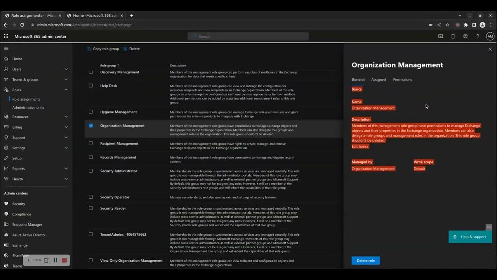Reload the browser page

pyautogui.click(x=22, y=25)
